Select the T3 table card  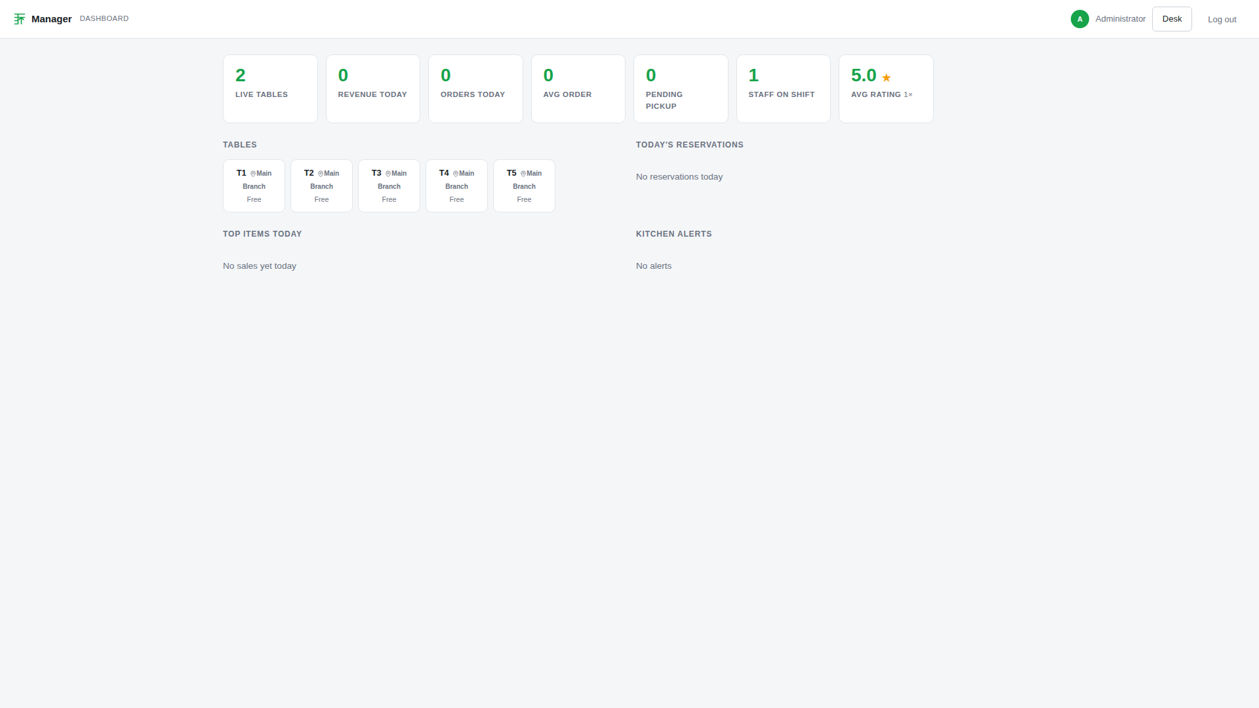[389, 186]
